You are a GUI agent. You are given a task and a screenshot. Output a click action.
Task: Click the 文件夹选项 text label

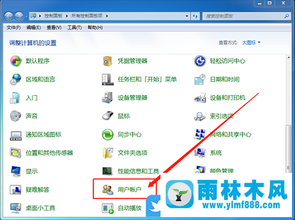click(132, 153)
